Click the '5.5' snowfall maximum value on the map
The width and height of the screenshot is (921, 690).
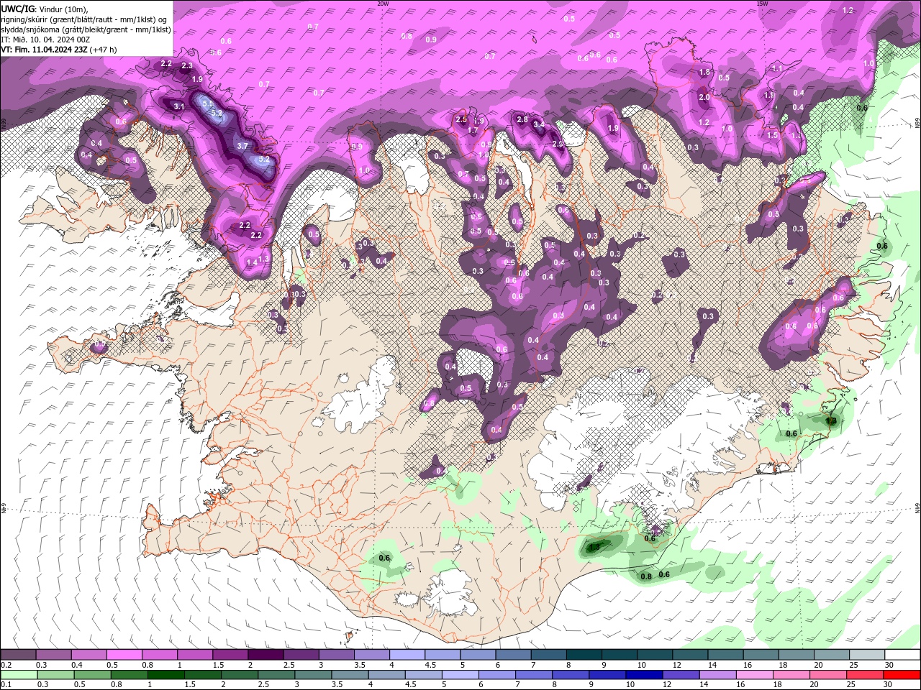(209, 104)
